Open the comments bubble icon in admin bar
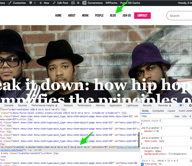This screenshot has width=192, height=166. [x=31, y=3]
